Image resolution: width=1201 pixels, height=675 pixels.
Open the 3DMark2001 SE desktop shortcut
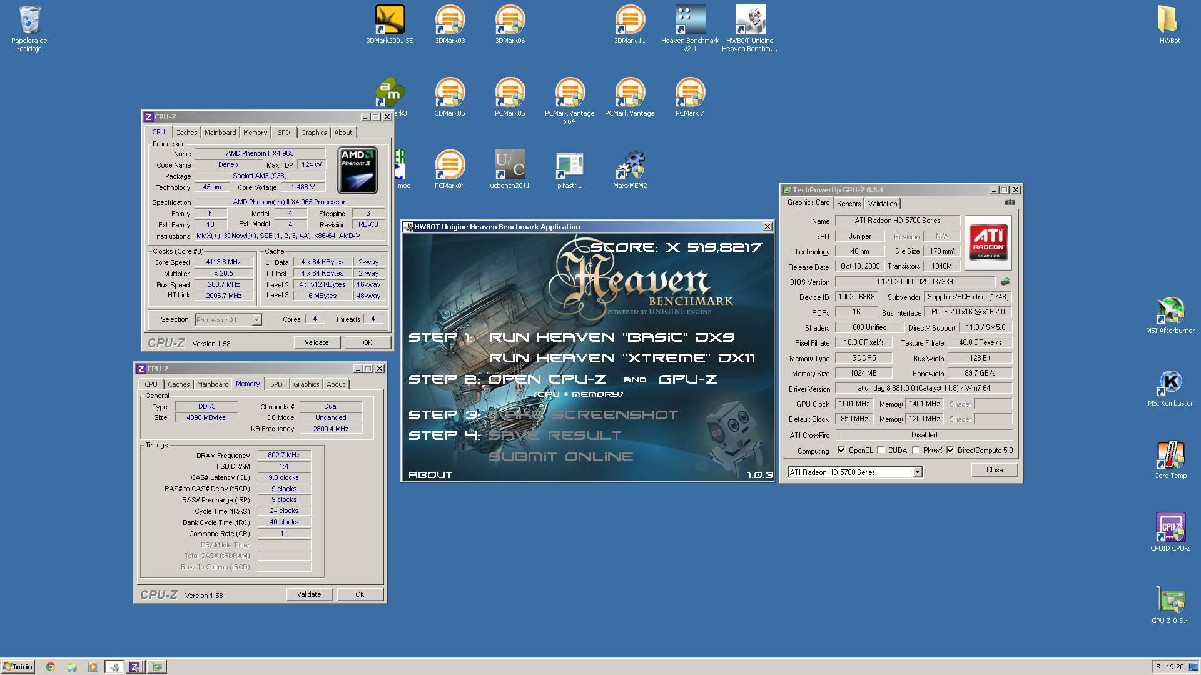389,25
